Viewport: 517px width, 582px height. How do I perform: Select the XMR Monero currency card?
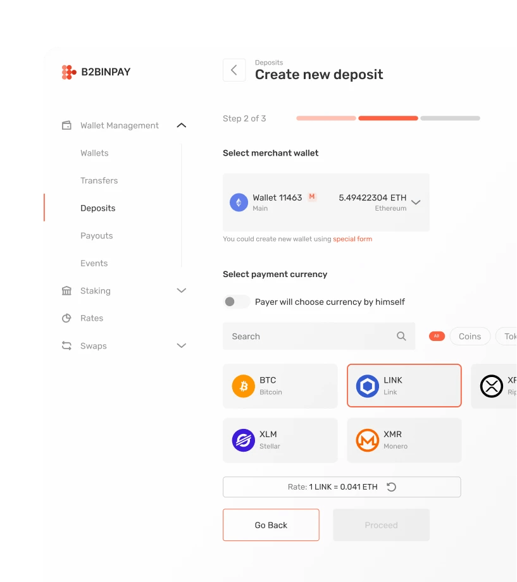(x=404, y=440)
